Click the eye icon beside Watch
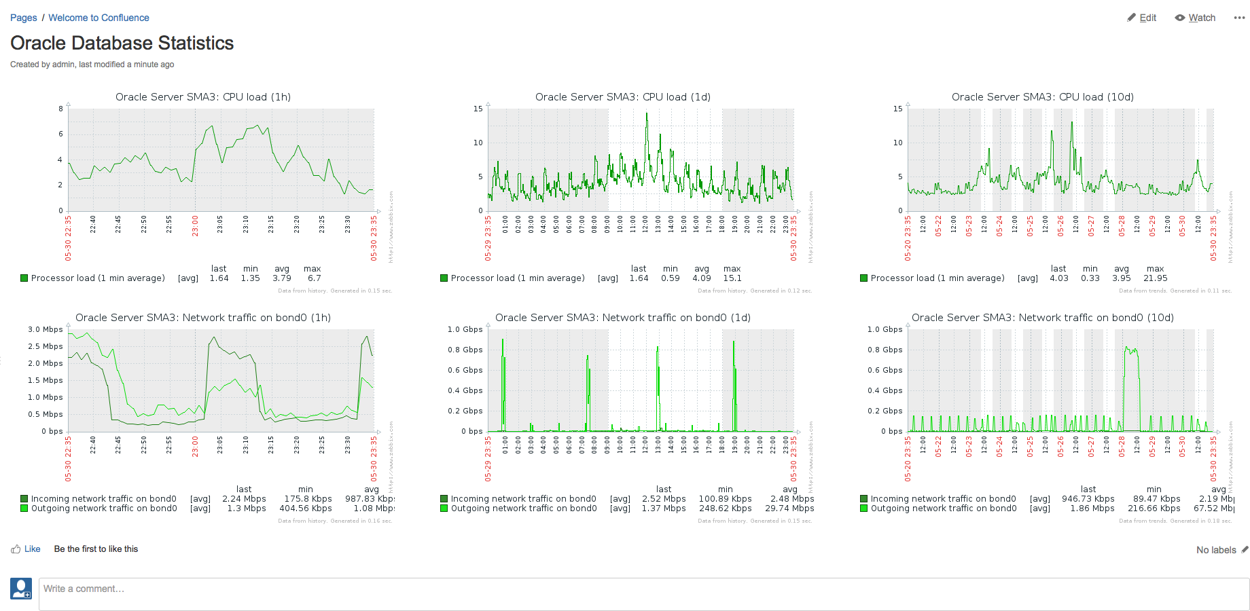Screen dimensions: 1250x611 (x=1180, y=18)
